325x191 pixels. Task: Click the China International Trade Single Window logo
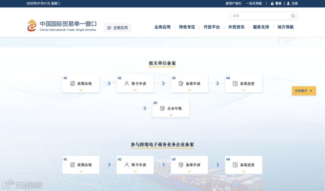click(x=62, y=26)
